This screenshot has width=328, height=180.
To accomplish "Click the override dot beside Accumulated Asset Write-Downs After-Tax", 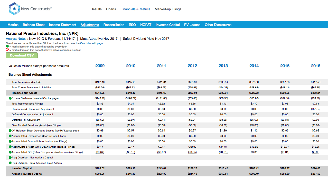I will point(10,147).
